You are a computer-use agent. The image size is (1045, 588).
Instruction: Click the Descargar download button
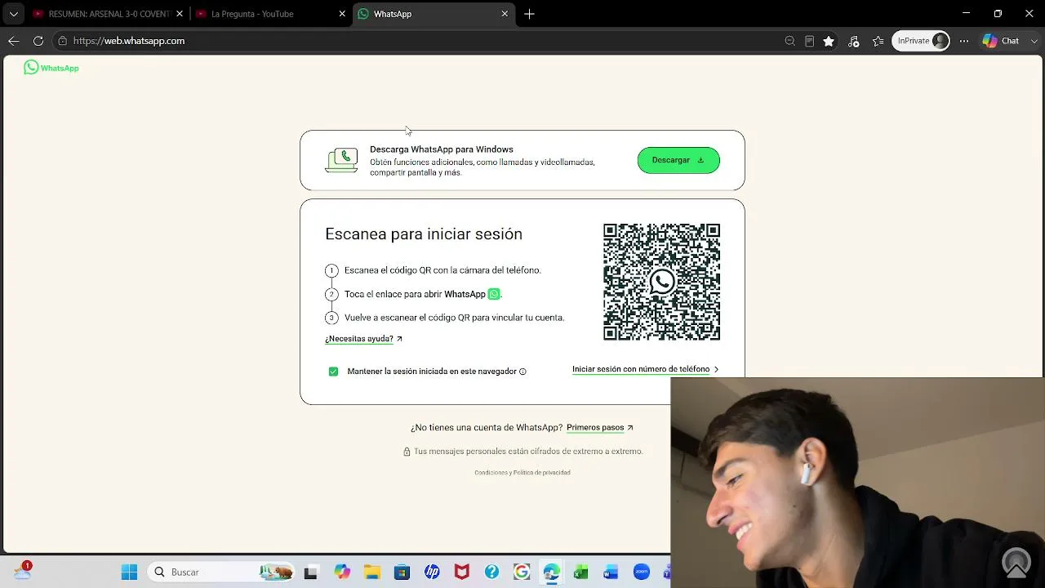pyautogui.click(x=678, y=160)
